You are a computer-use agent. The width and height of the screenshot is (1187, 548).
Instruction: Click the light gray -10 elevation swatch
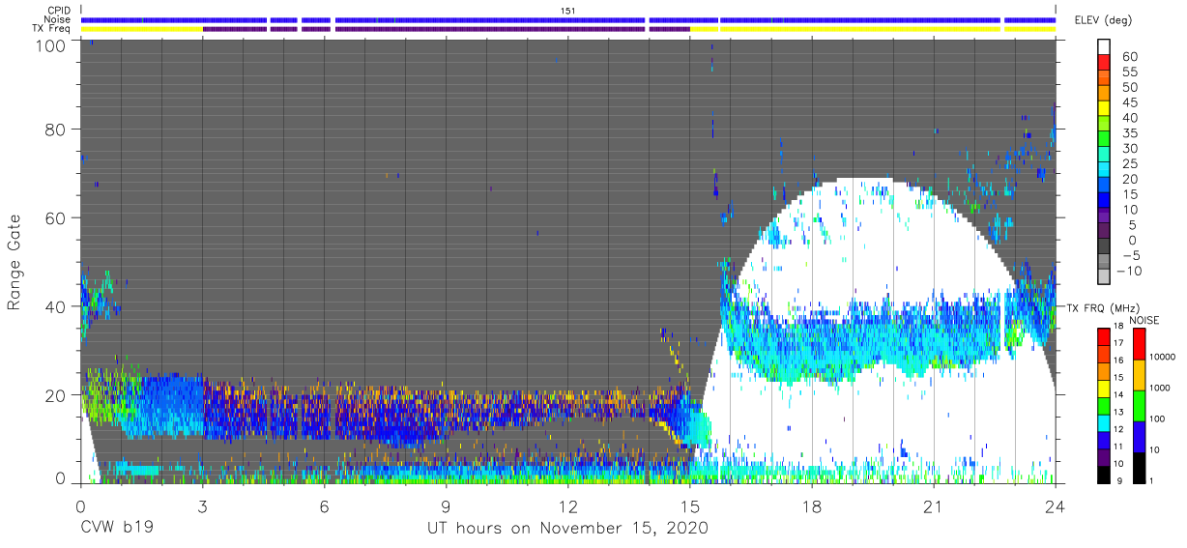1106,277
